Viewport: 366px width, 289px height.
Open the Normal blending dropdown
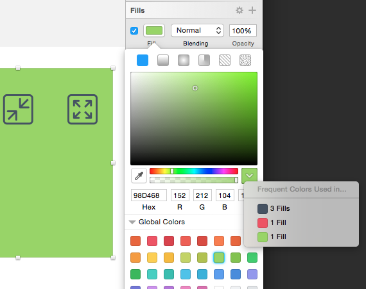(198, 31)
